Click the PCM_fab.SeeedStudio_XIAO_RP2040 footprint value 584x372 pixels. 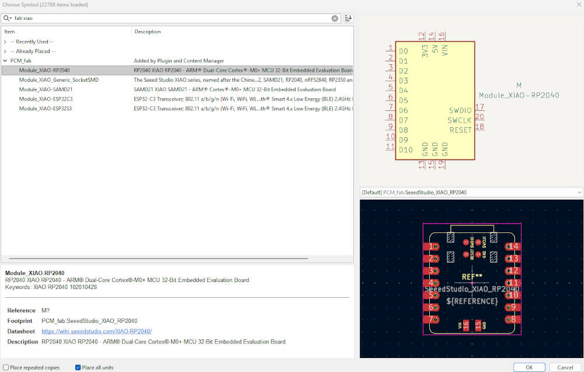click(x=89, y=321)
